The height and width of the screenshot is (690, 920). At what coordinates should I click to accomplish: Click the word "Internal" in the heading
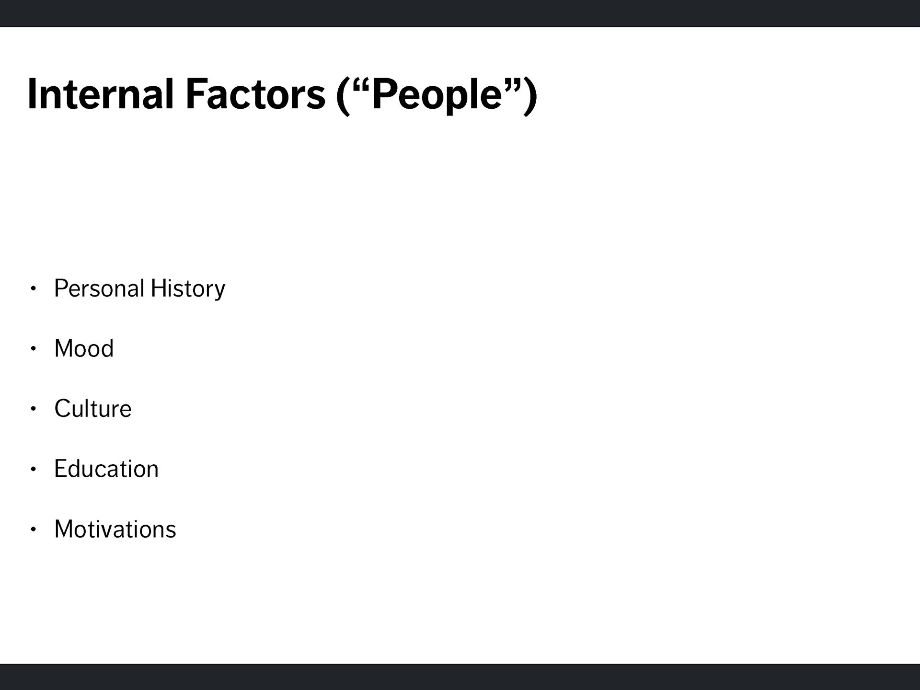[101, 94]
